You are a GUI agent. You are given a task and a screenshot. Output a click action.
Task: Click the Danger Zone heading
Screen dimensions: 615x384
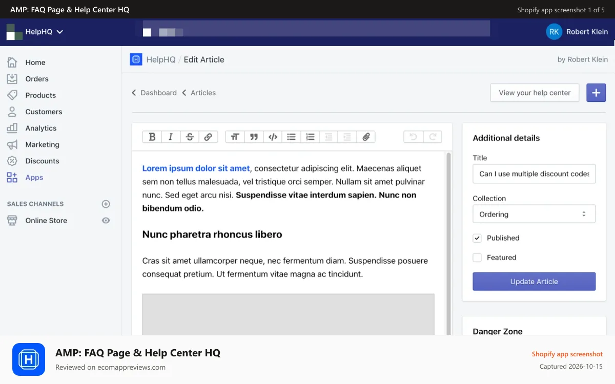point(498,331)
